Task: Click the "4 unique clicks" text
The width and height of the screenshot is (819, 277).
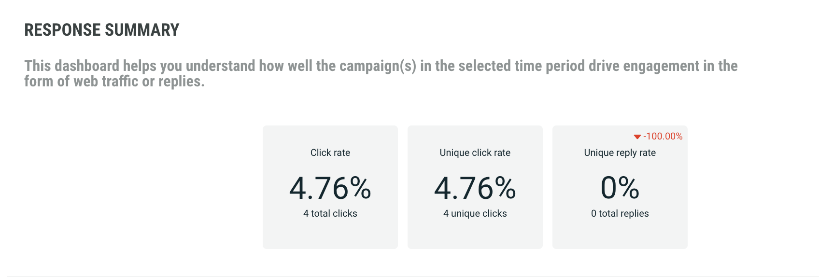Action: pyautogui.click(x=475, y=213)
